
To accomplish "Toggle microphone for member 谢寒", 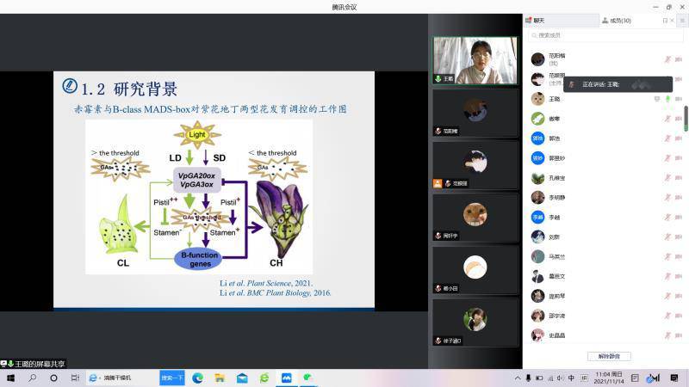I will coord(667,119).
